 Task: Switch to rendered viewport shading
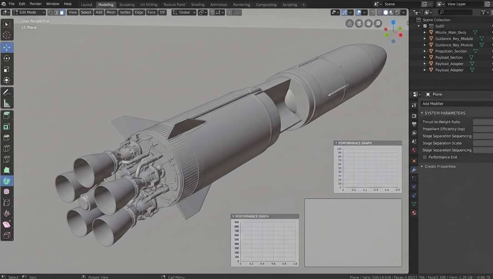pos(397,13)
